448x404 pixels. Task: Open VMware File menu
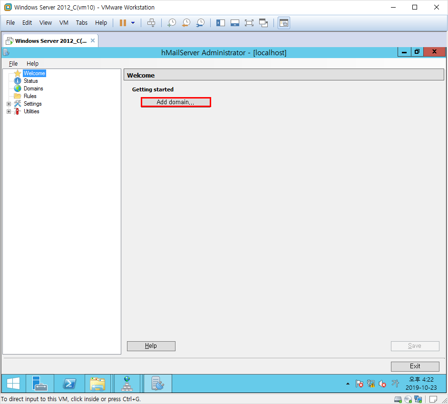[10, 22]
